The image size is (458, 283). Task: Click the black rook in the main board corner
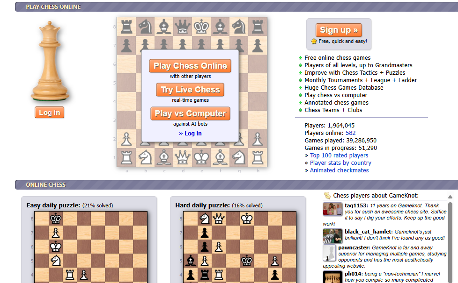126,27
